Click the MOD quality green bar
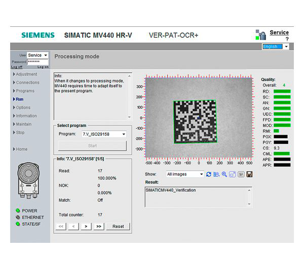Viewport: 304px width, 253px height. [282, 125]
